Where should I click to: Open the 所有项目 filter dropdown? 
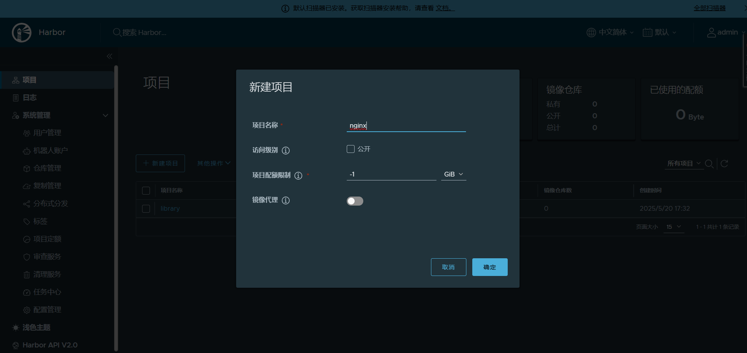[x=684, y=164]
